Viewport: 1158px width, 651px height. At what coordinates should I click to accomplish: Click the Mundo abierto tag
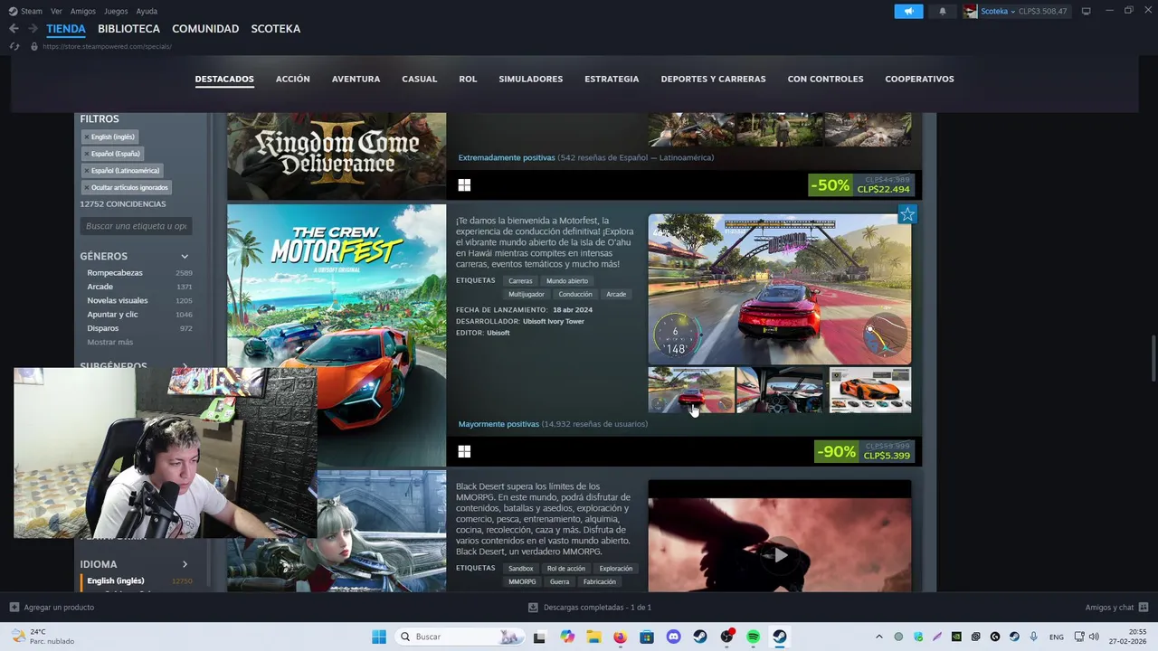(x=567, y=281)
